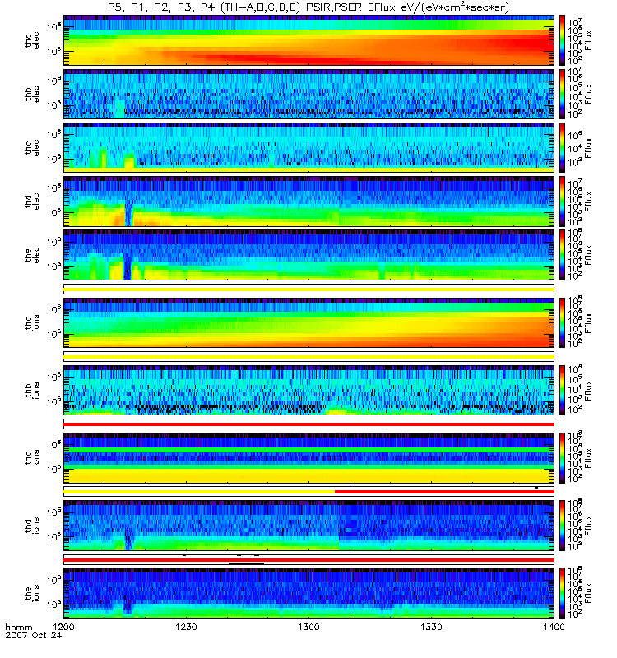Select the color bar beside thc ions panel

tap(562, 458)
